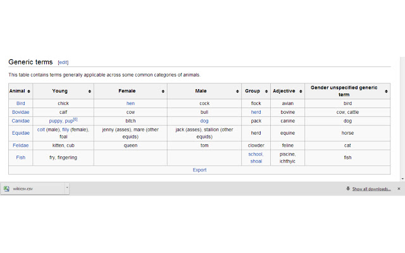
Task: Select the Female column header
Action: (130, 91)
